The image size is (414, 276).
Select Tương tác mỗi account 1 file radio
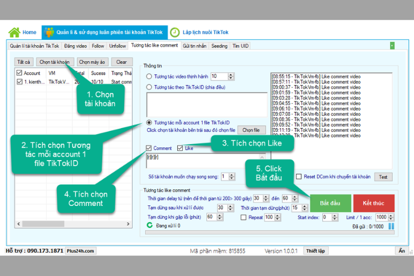pyautogui.click(x=149, y=123)
